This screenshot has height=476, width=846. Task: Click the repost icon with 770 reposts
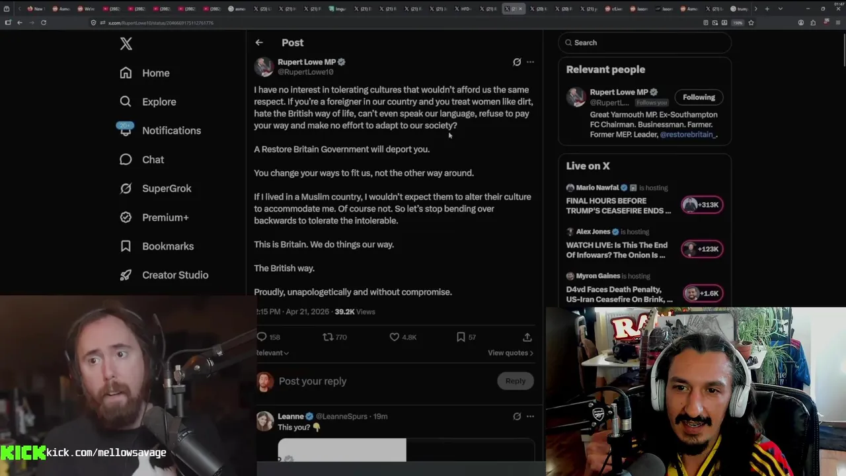click(328, 337)
